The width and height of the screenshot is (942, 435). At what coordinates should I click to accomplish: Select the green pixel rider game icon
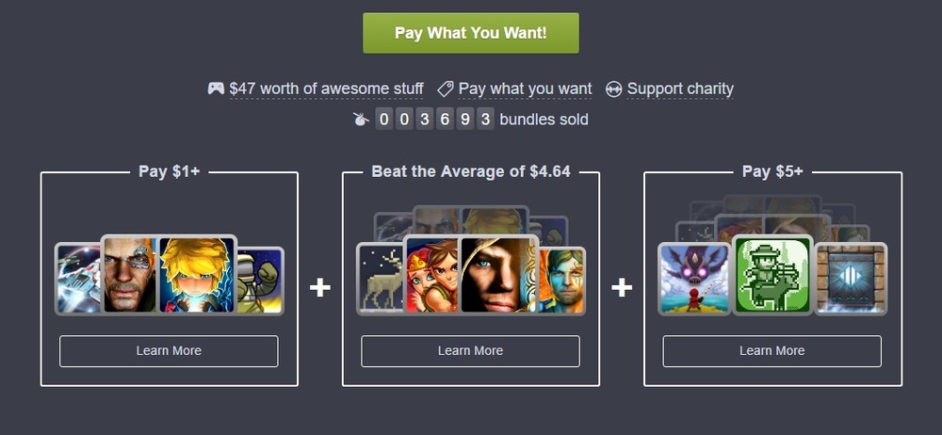(x=772, y=275)
